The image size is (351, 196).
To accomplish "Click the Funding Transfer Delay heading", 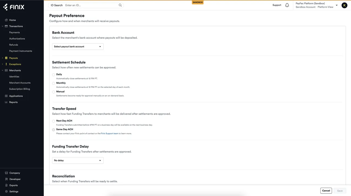I will pyautogui.click(x=70, y=147).
